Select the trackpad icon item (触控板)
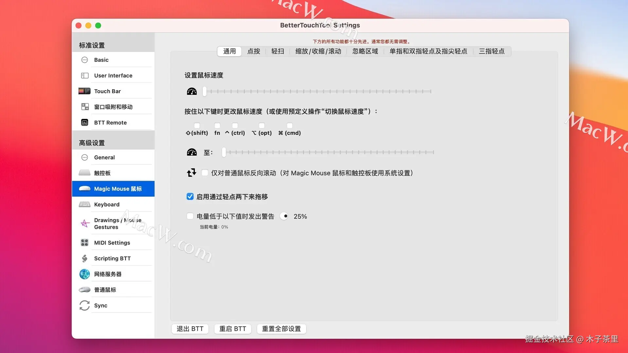628x353 pixels. point(85,173)
